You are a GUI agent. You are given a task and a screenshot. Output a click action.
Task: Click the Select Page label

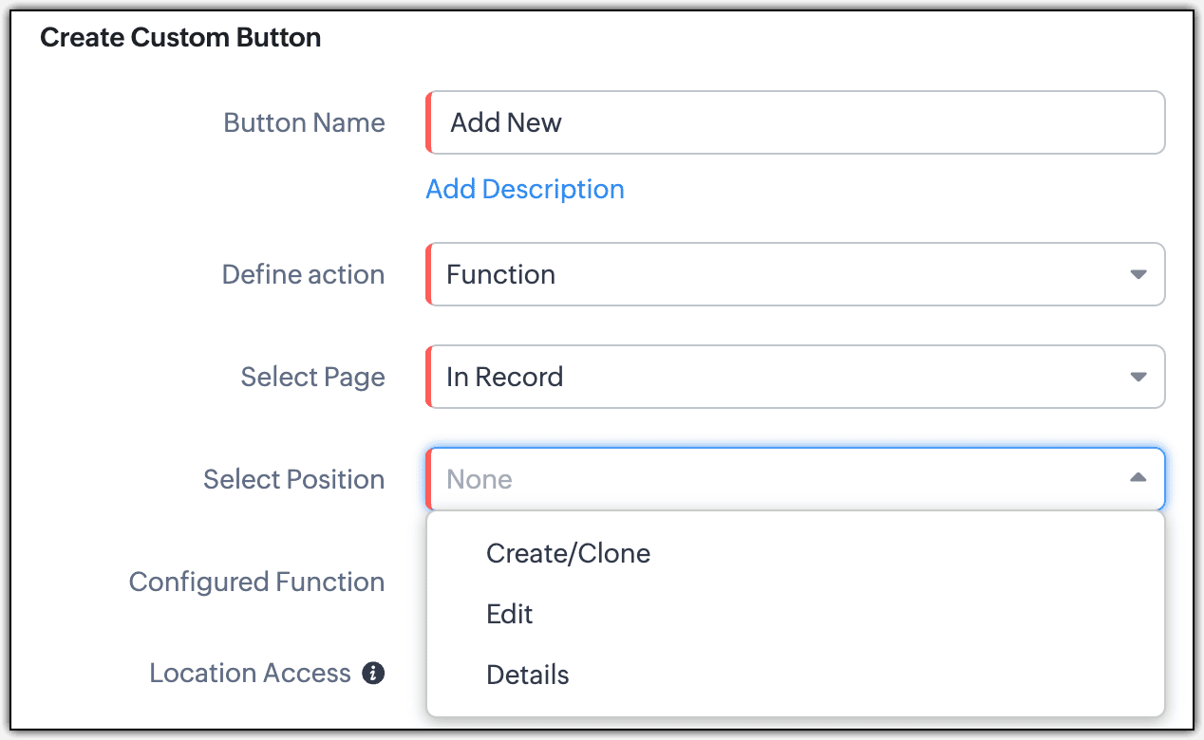click(x=312, y=377)
